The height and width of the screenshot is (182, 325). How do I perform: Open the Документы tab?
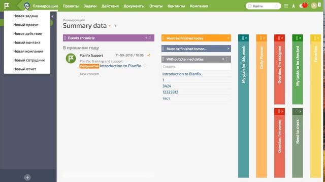pos(134,6)
